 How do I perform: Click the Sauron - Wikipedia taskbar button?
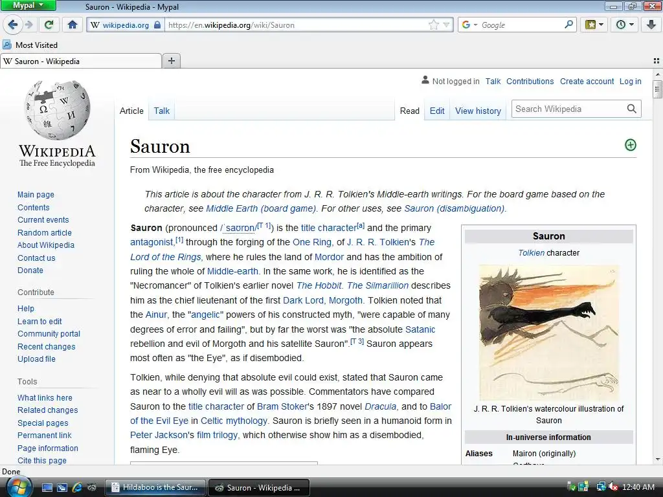click(x=259, y=487)
